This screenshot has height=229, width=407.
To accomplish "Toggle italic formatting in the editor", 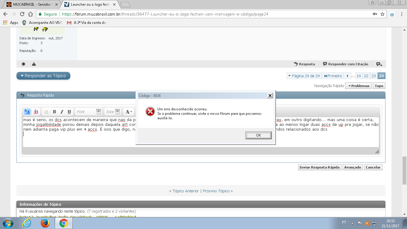I will click(62, 112).
